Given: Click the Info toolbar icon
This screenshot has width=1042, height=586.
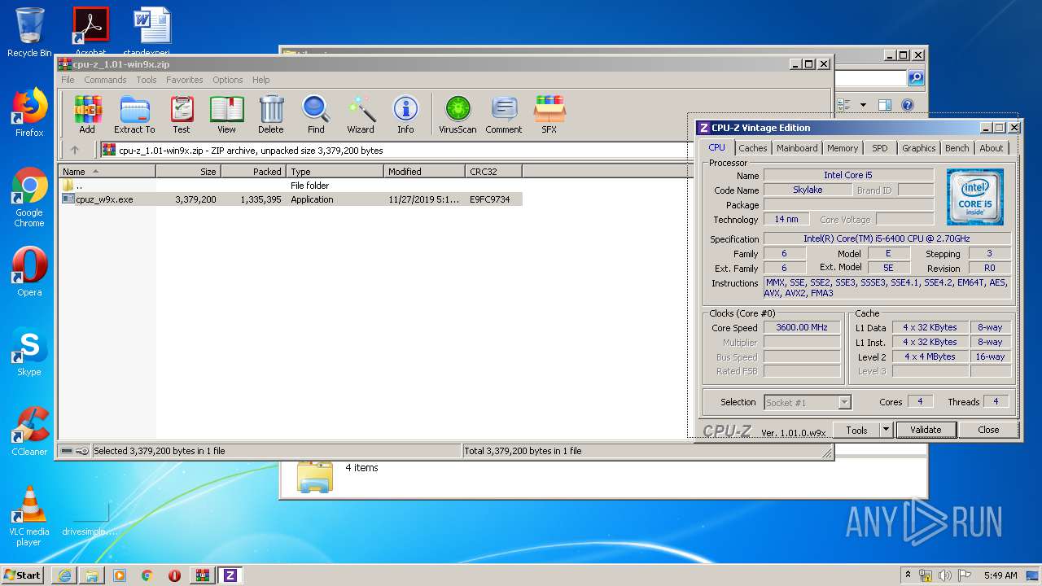Looking at the screenshot, I should click(x=405, y=114).
